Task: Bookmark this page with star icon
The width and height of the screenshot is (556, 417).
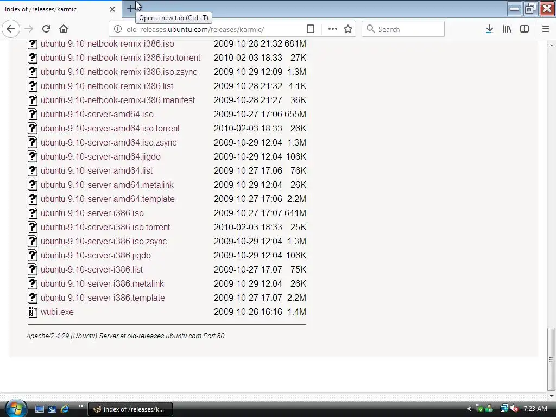Action: [x=348, y=29]
